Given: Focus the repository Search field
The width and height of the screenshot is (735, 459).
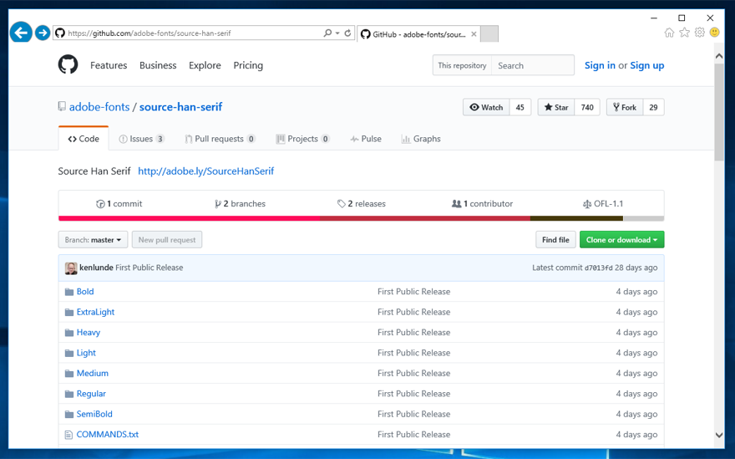Looking at the screenshot, I should pyautogui.click(x=533, y=65).
